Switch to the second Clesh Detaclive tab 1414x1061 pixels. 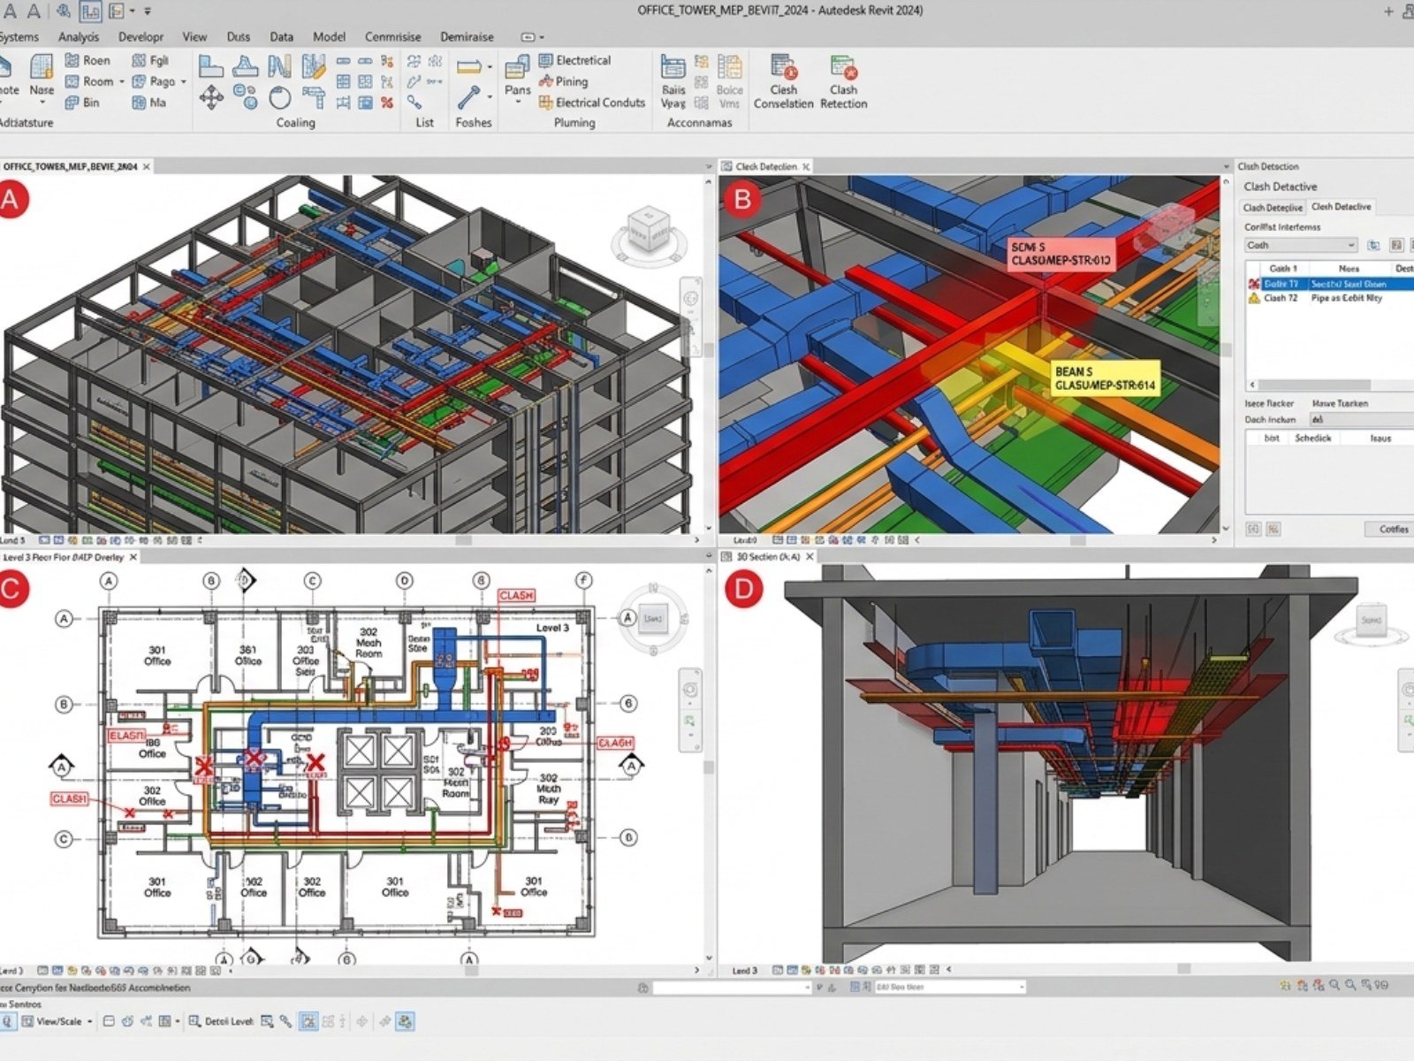click(1341, 207)
